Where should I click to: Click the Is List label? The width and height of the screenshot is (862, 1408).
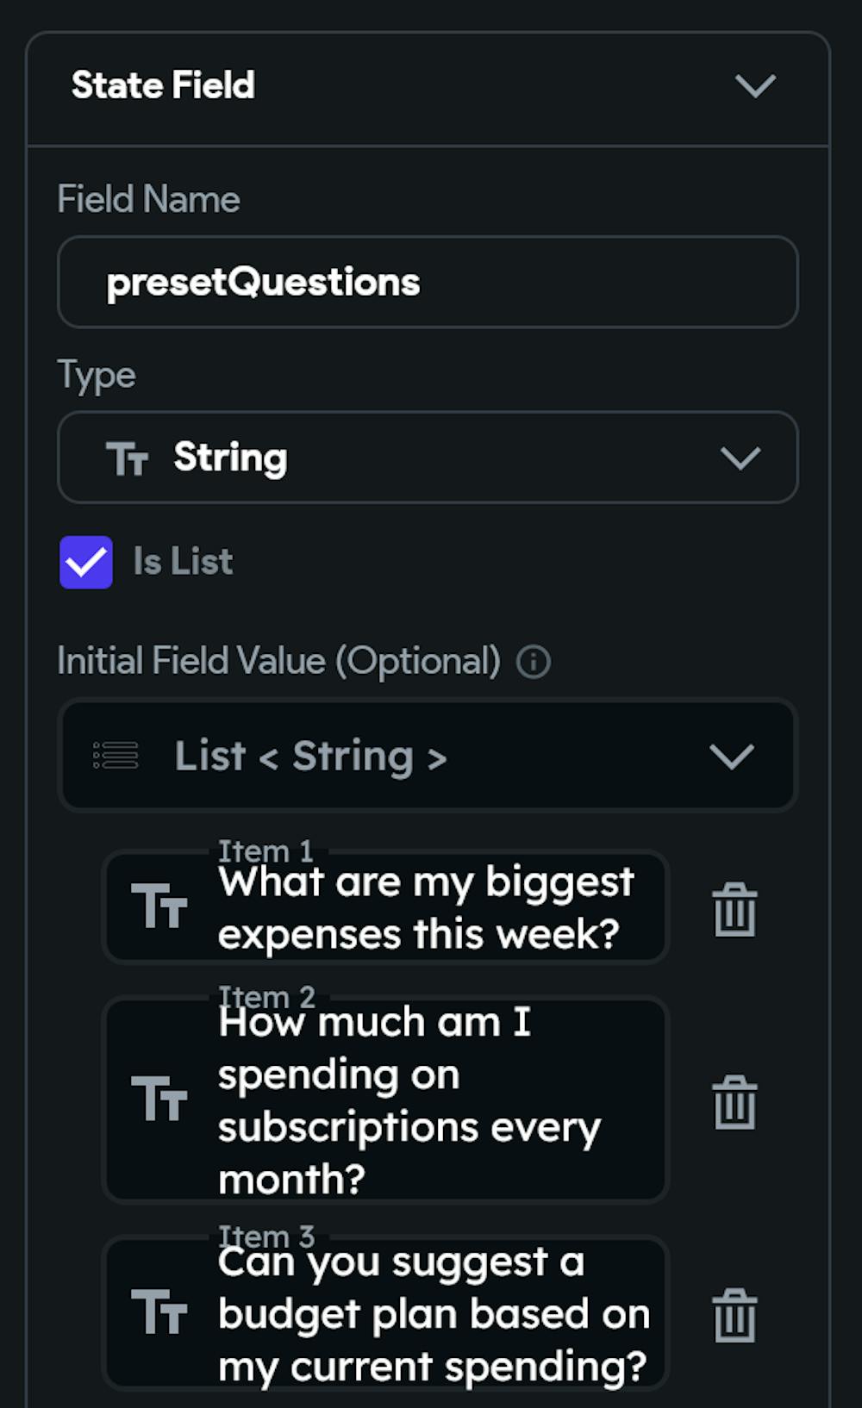(x=183, y=562)
